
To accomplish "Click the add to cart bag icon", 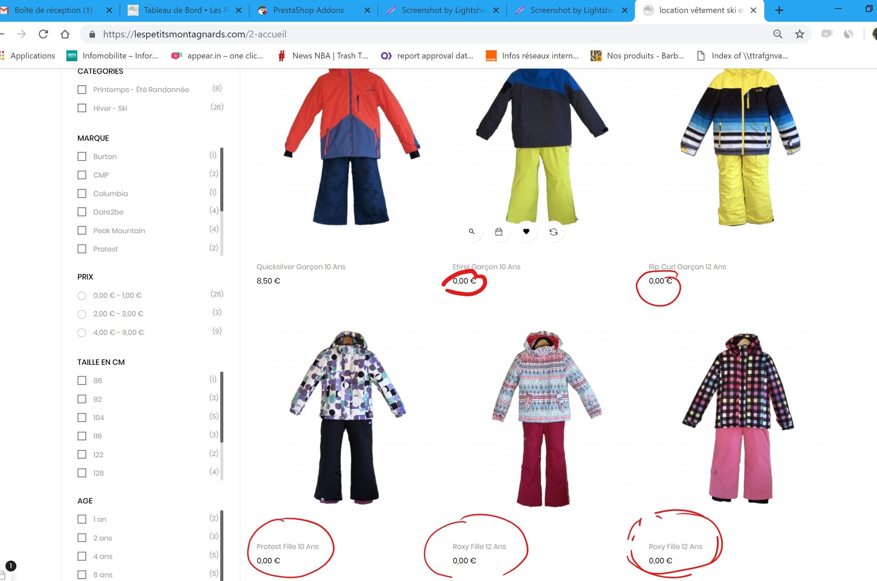I will pos(499,232).
